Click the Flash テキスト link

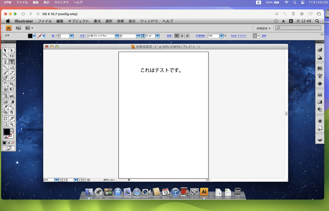239,36
